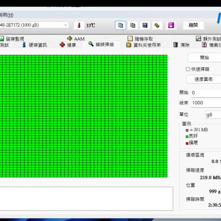
Task: Open the 說明(H) help menu
Action: 7,15
